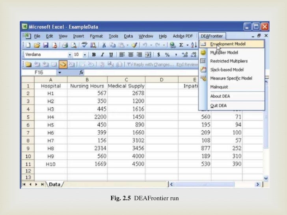Click the vertical scrollbar down arrow
This screenshot has height=215, width=287.
pyautogui.click(x=266, y=178)
